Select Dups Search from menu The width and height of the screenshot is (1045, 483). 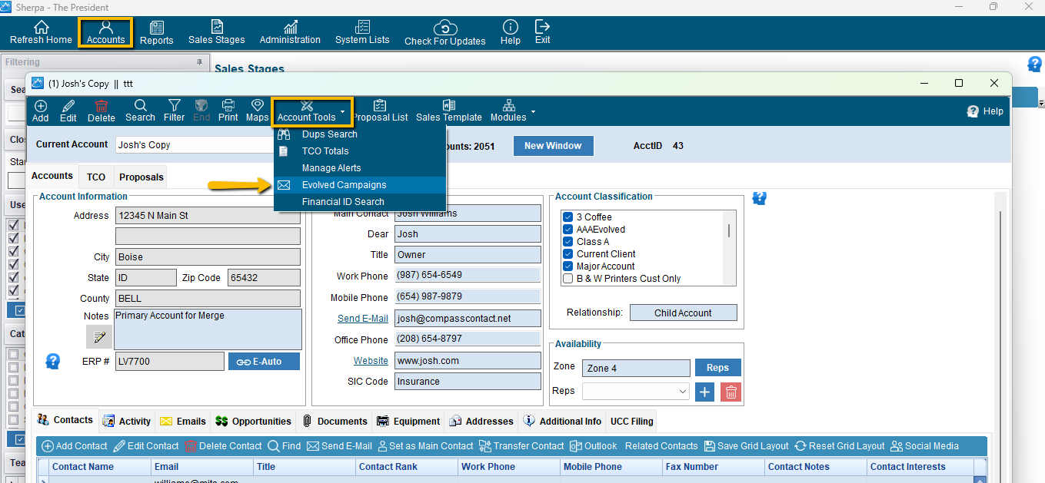point(360,134)
